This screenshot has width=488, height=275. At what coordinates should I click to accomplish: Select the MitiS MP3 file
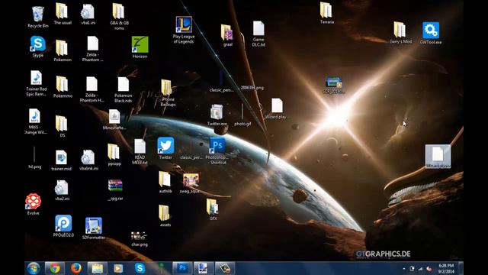(35, 121)
